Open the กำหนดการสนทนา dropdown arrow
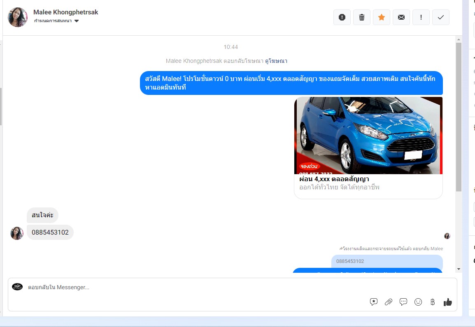Image resolution: width=475 pixels, height=327 pixels. coord(77,21)
